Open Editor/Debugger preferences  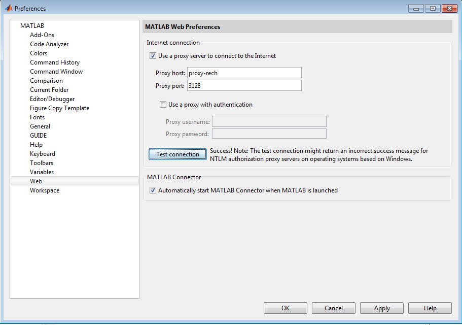coord(52,99)
